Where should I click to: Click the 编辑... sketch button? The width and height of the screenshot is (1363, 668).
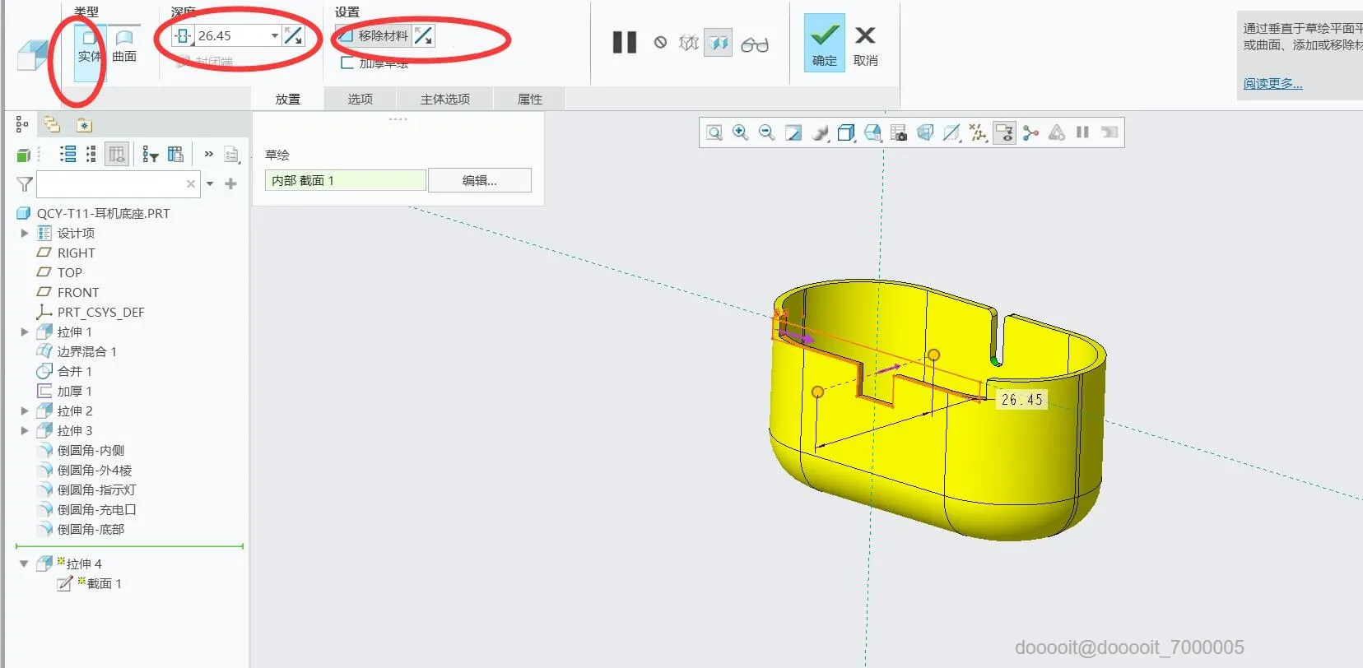pyautogui.click(x=480, y=180)
